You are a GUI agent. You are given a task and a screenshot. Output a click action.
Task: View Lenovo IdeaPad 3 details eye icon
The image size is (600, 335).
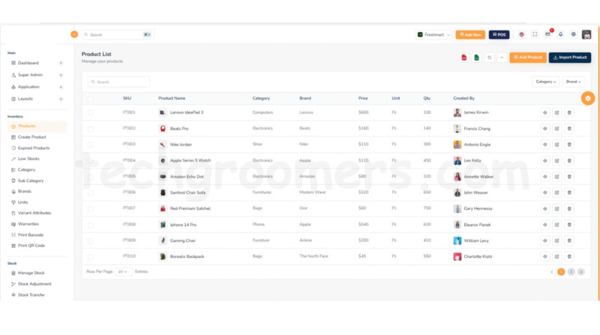pyautogui.click(x=545, y=113)
